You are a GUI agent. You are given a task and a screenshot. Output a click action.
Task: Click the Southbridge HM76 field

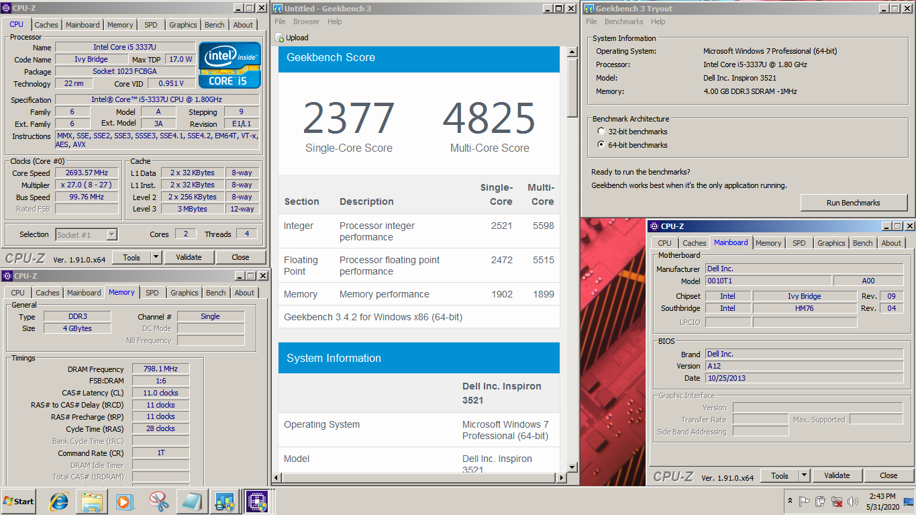[805, 308]
